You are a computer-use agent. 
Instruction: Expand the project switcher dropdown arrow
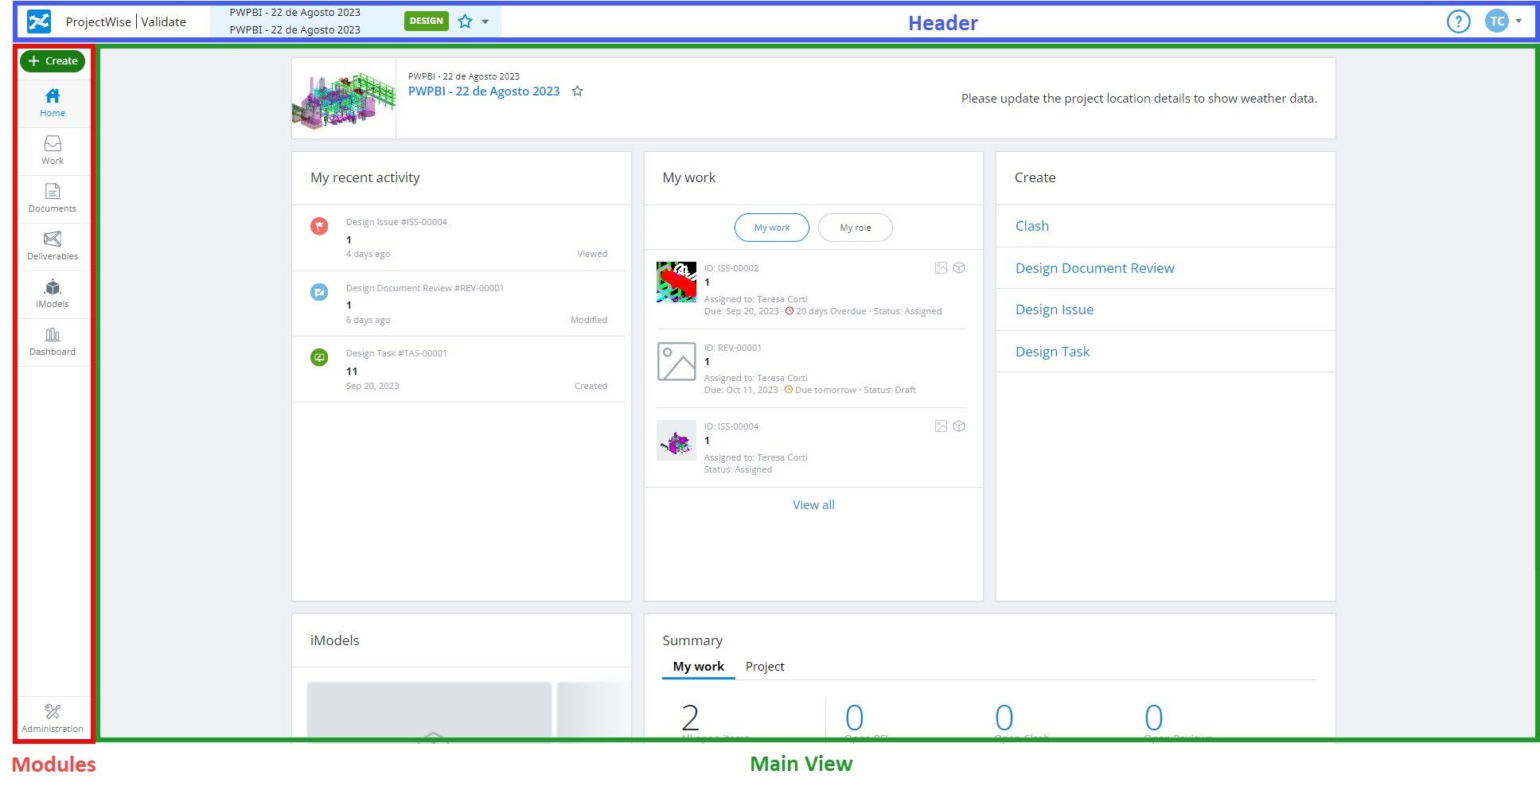tap(485, 21)
